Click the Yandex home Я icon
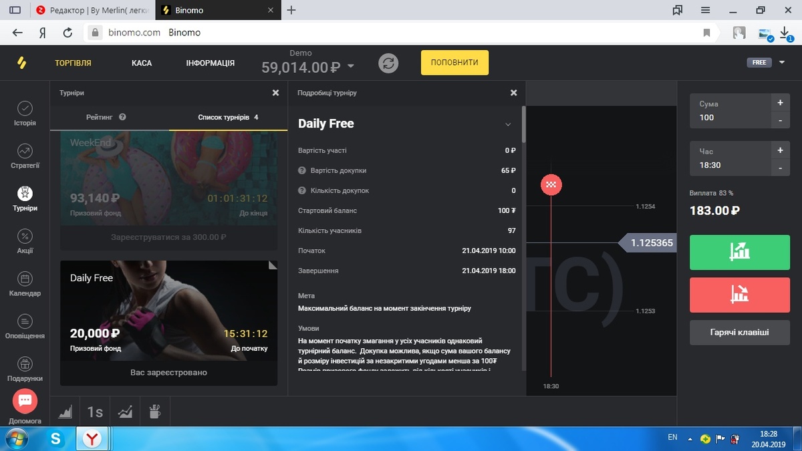 (x=43, y=32)
